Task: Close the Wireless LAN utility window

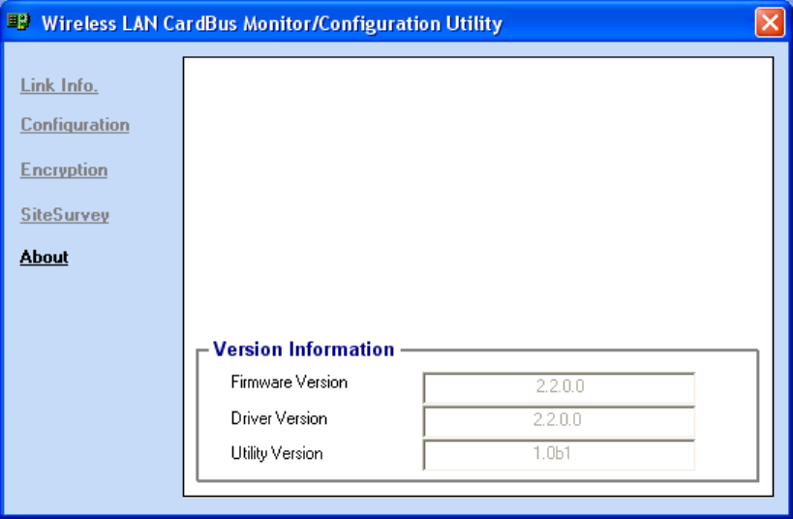Action: point(770,22)
